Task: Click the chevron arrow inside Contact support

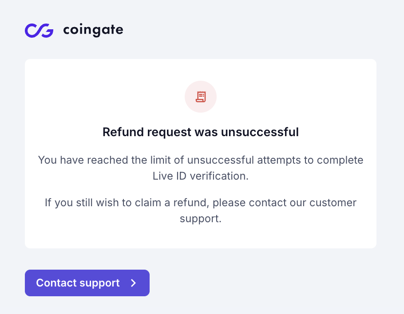Action: pyautogui.click(x=134, y=283)
